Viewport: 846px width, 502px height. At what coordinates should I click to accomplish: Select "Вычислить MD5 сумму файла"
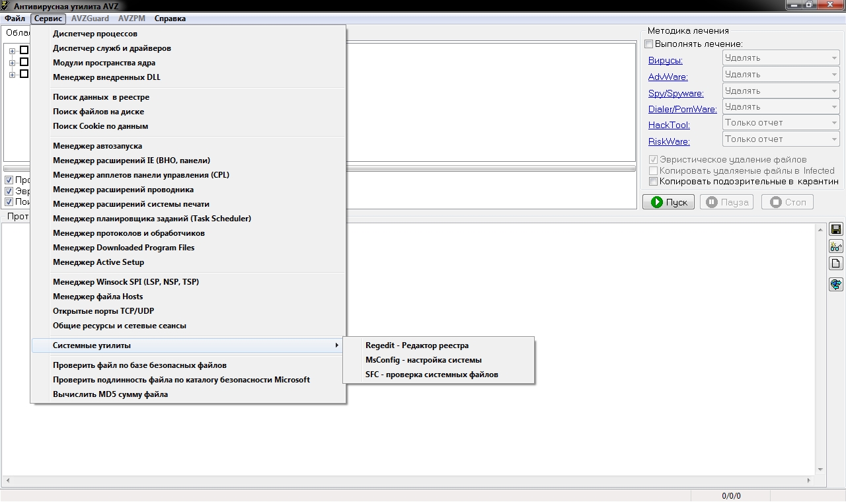(188, 394)
